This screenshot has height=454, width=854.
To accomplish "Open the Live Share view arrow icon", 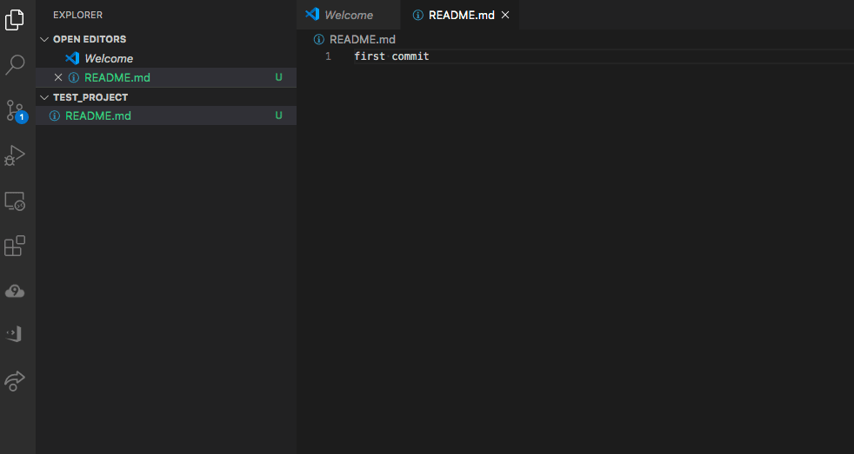I will pyautogui.click(x=15, y=380).
